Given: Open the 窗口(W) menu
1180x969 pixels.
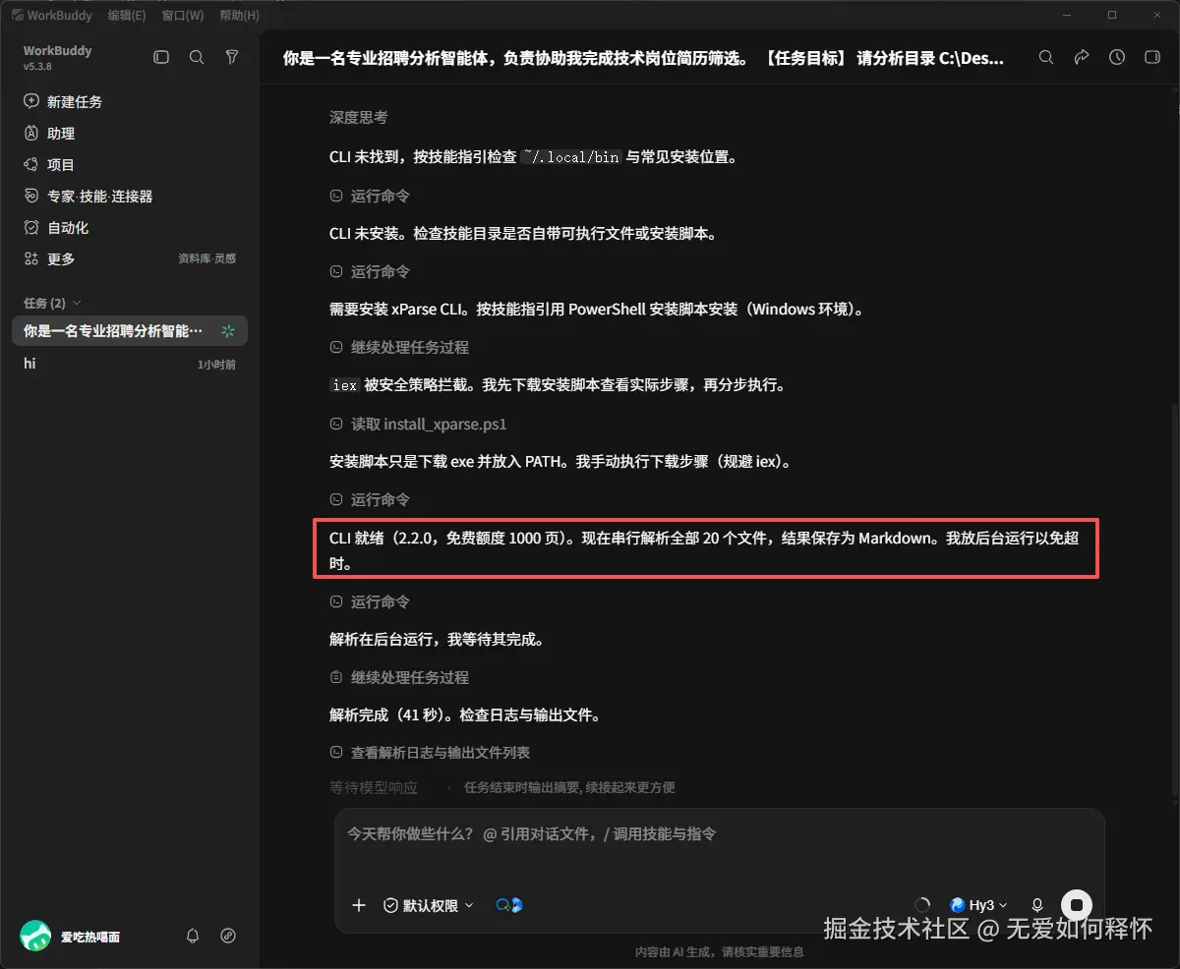Looking at the screenshot, I should [x=182, y=15].
